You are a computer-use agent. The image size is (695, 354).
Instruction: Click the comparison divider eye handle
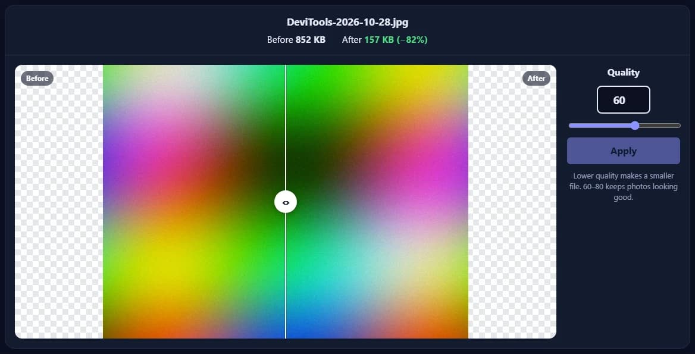click(286, 202)
